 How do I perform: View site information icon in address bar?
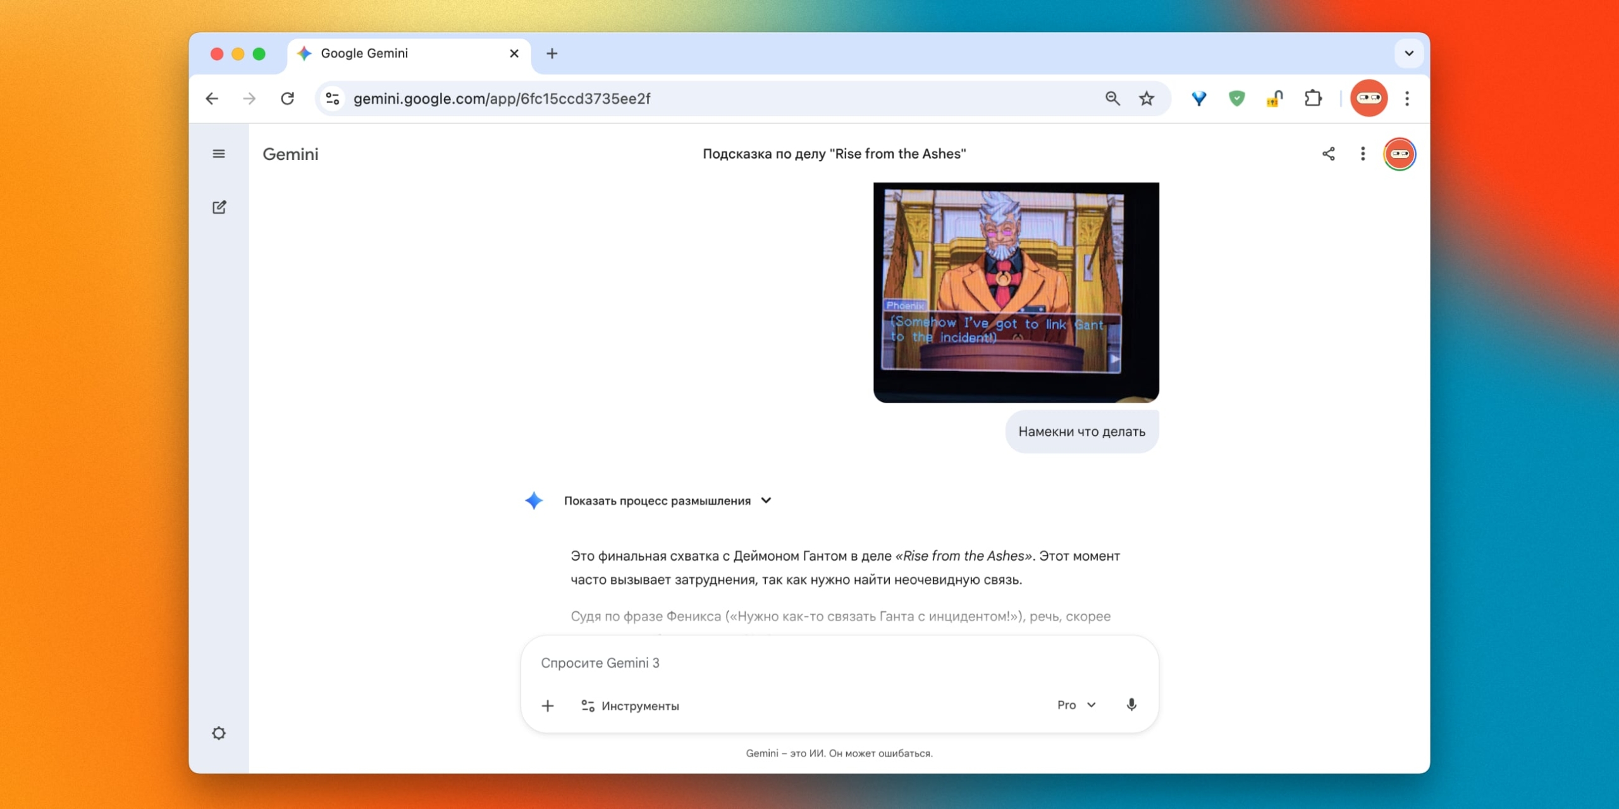click(333, 99)
